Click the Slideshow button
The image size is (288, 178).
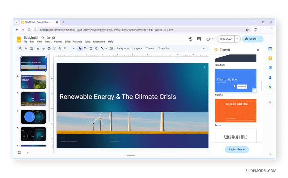[226, 39]
